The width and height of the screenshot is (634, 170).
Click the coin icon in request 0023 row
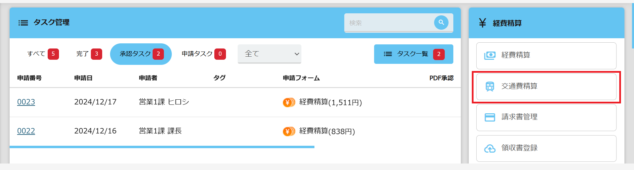(x=289, y=102)
